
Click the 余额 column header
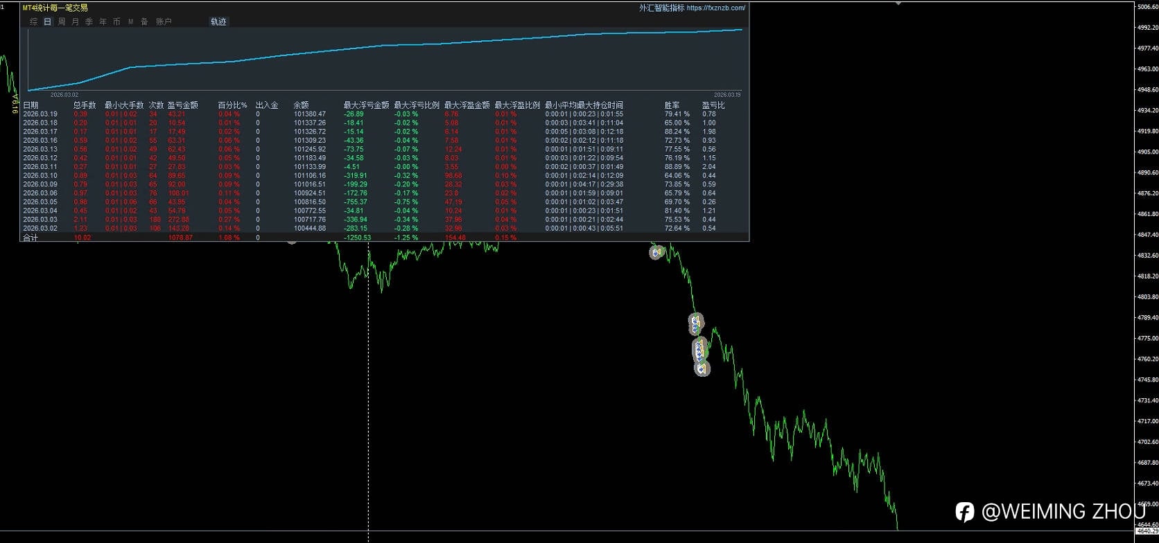[301, 105]
